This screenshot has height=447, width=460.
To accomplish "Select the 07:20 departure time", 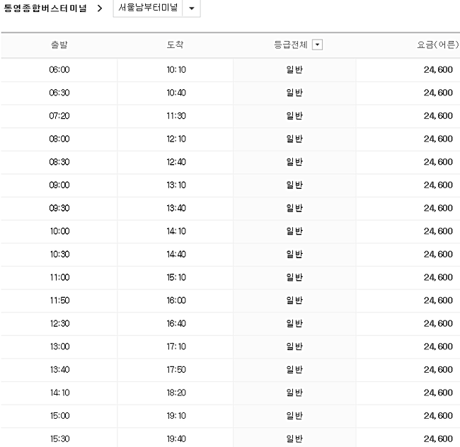I will [59, 116].
